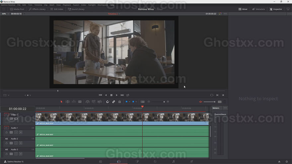This screenshot has width=292, height=164.
Task: Show the Mixer panel
Action: tap(243, 9)
